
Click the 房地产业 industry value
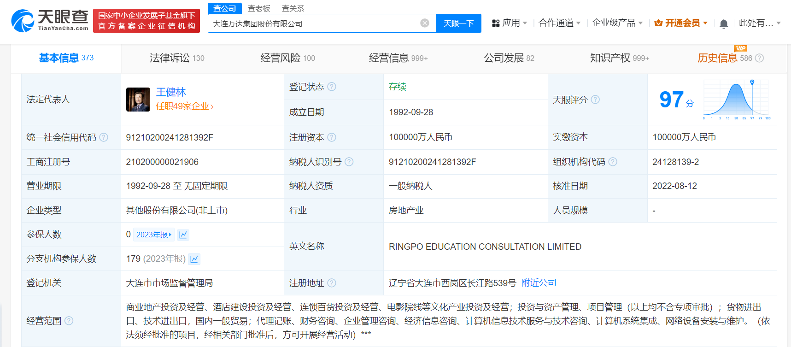pos(406,211)
